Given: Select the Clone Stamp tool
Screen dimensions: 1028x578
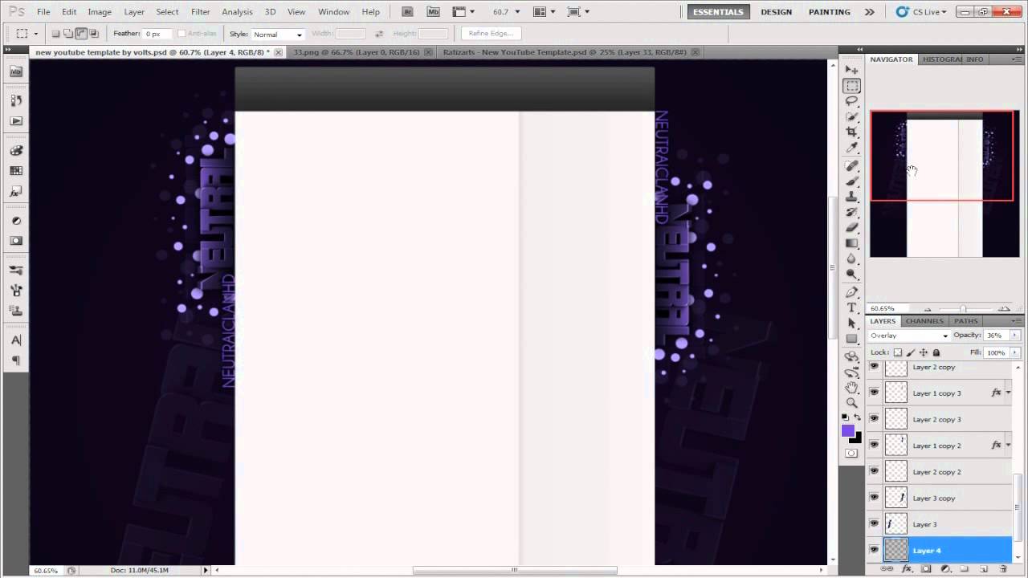Looking at the screenshot, I should (852, 197).
